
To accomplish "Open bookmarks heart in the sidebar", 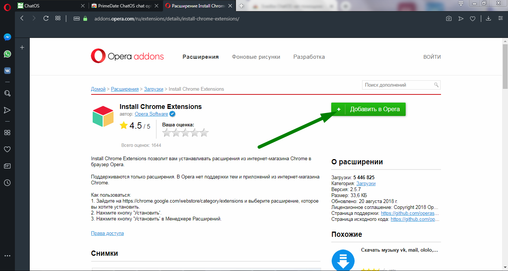I will (7, 149).
